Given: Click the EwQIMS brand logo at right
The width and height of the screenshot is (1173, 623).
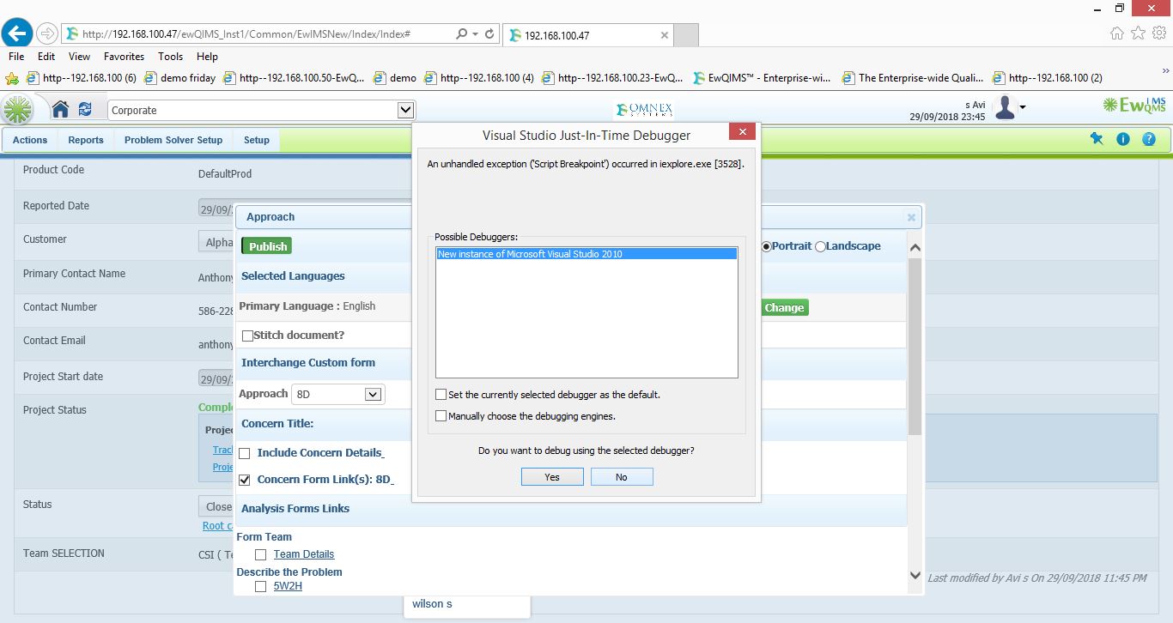Looking at the screenshot, I should point(1134,106).
